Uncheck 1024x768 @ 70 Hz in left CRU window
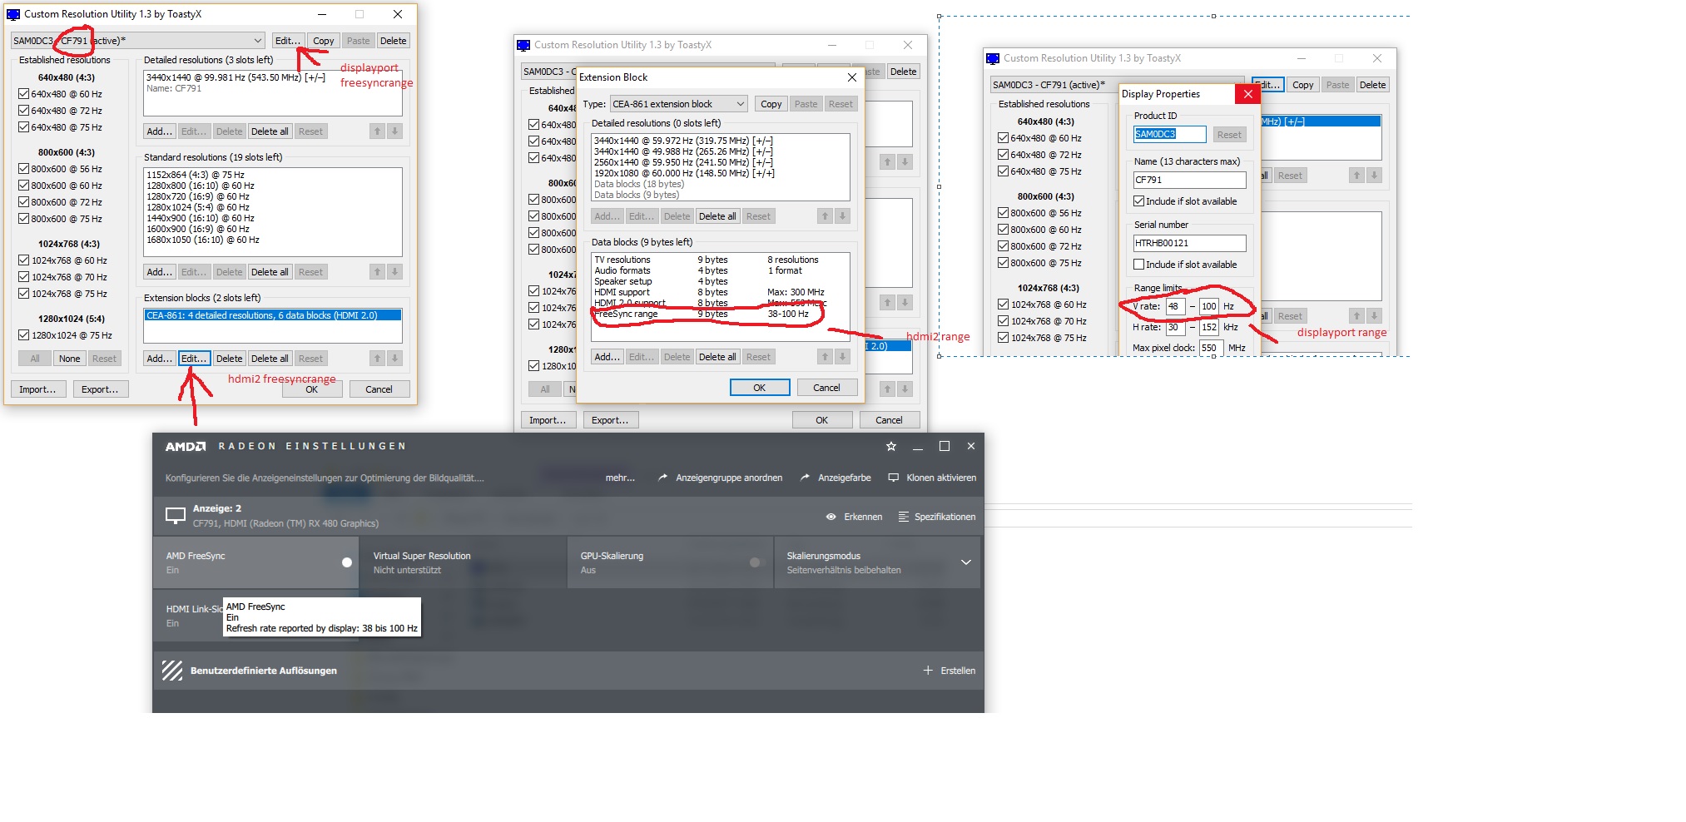 pyautogui.click(x=24, y=277)
